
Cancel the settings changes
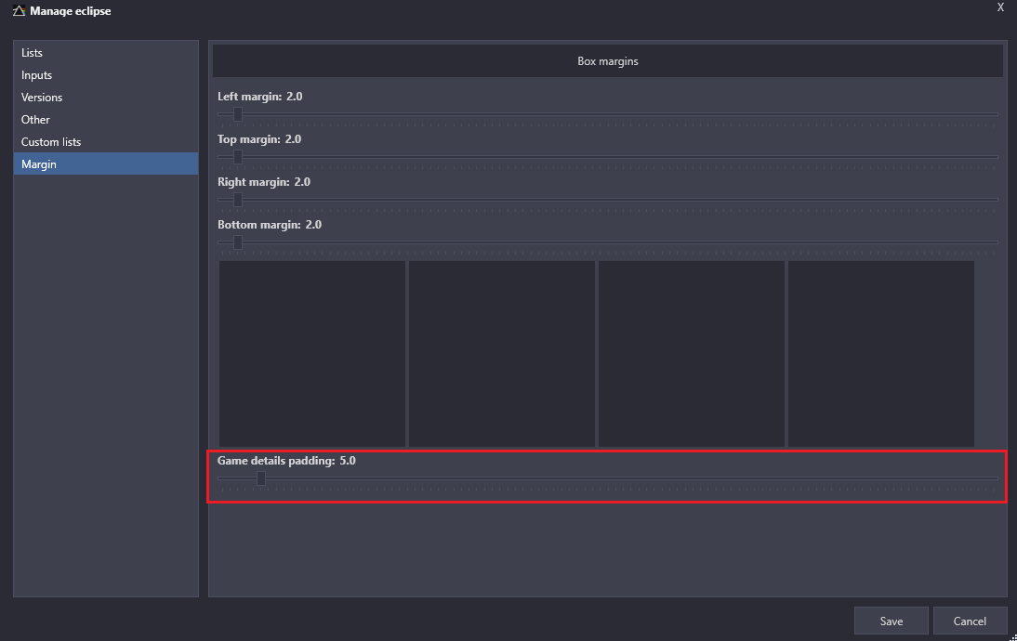[x=970, y=621]
